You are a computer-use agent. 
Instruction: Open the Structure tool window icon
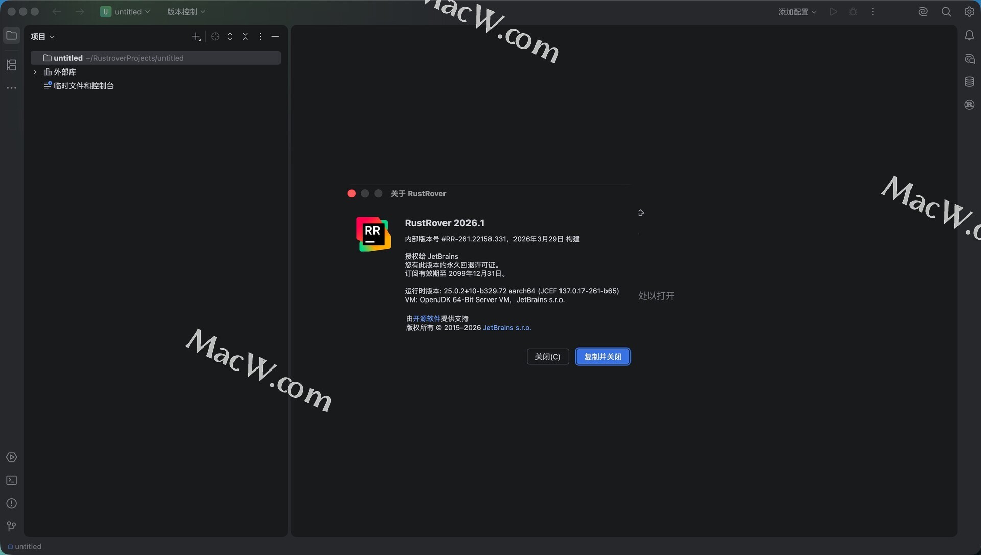coord(11,65)
